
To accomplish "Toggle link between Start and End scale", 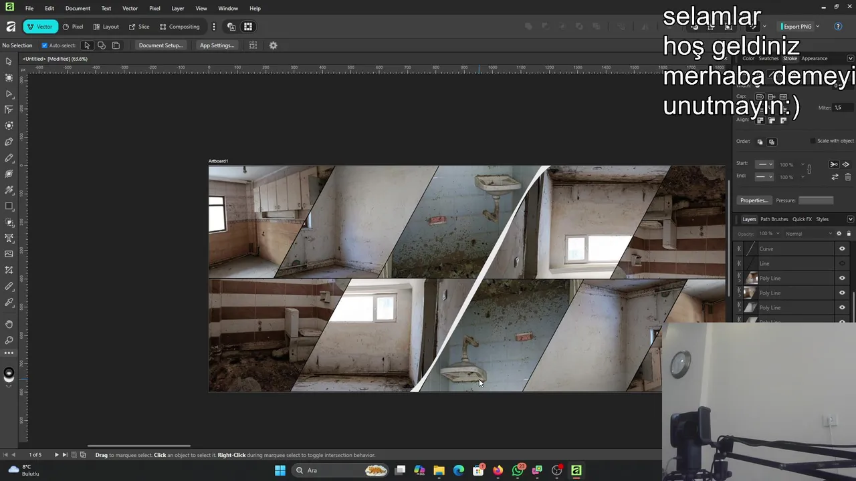I will tap(809, 170).
